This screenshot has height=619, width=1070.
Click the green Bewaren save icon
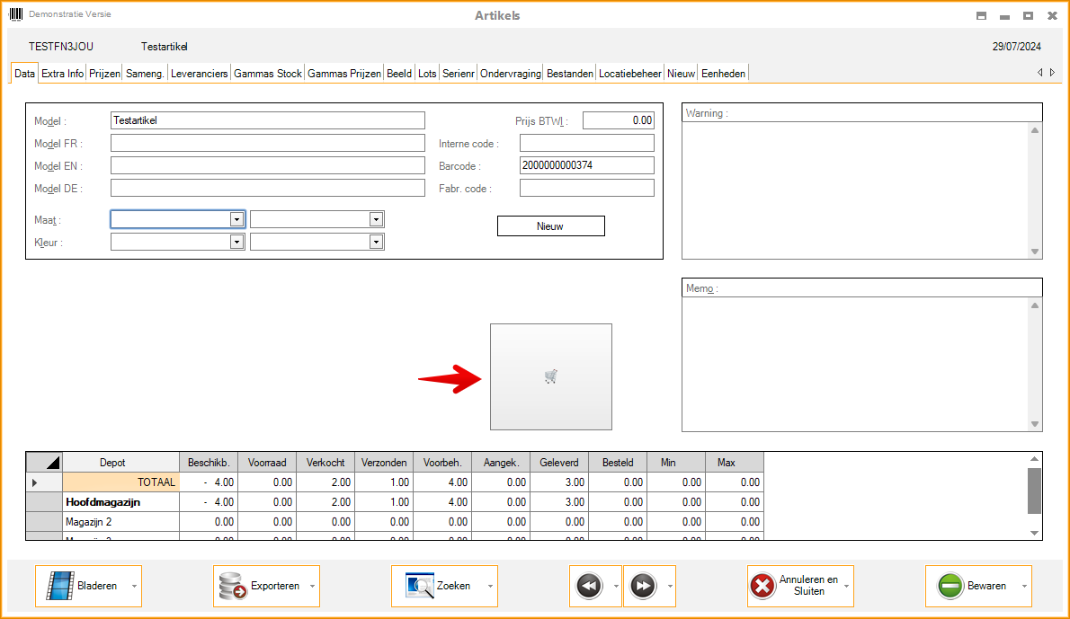(x=950, y=586)
